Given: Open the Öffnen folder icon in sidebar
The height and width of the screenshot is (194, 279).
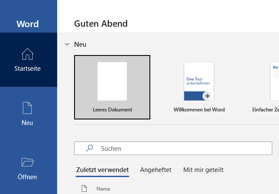Looking at the screenshot, I should (28, 162).
